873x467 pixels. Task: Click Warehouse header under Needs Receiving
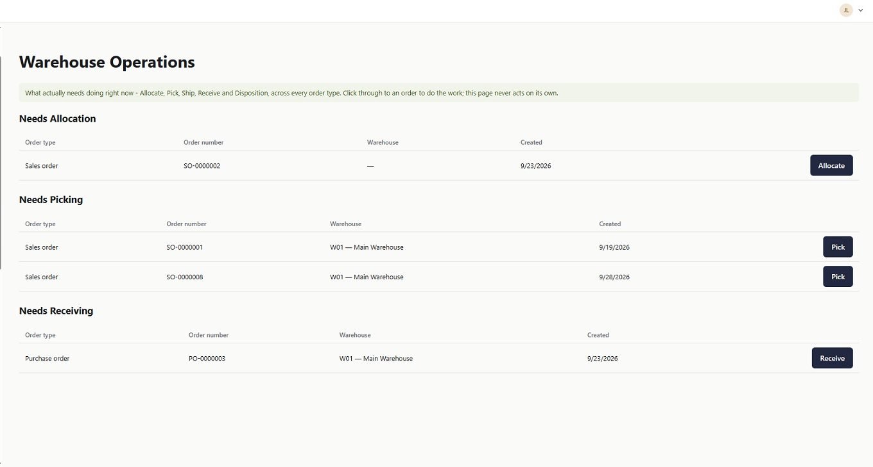355,335
